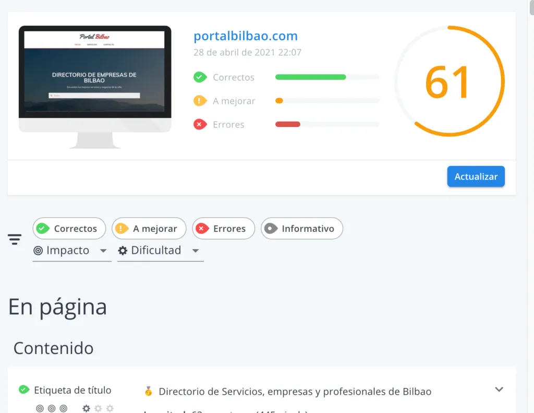The width and height of the screenshot is (534, 413).
Task: Click the medal icon before the title text
Action: (148, 391)
